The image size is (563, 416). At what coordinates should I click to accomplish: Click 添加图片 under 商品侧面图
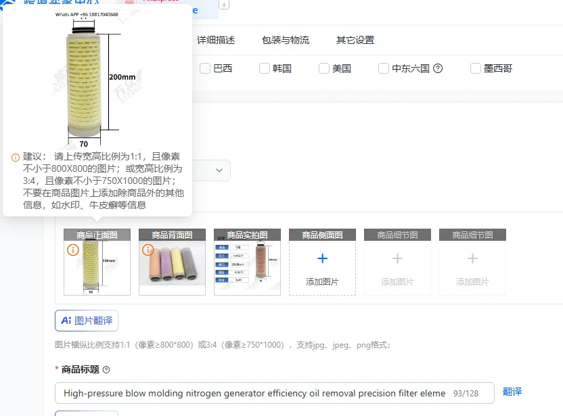pos(322,282)
